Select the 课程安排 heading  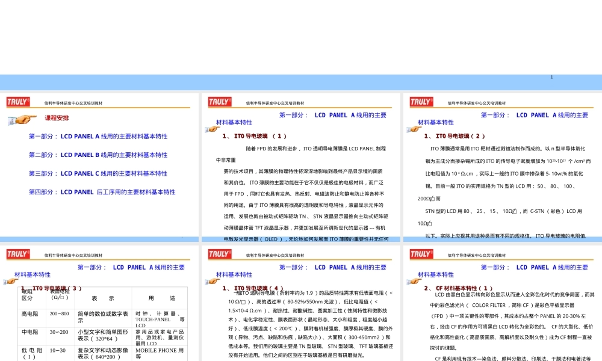tap(57, 118)
